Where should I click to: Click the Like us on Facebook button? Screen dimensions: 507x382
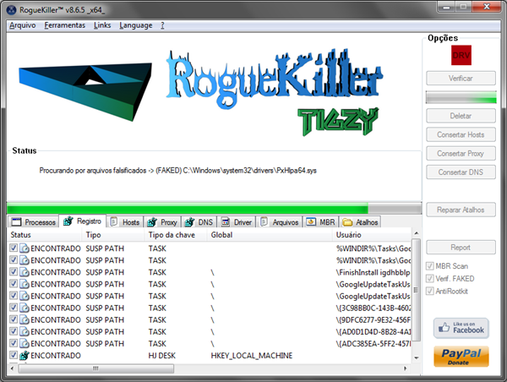pyautogui.click(x=461, y=328)
